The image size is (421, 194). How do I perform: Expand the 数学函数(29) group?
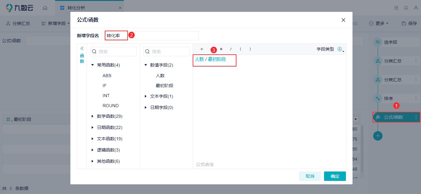coord(93,116)
